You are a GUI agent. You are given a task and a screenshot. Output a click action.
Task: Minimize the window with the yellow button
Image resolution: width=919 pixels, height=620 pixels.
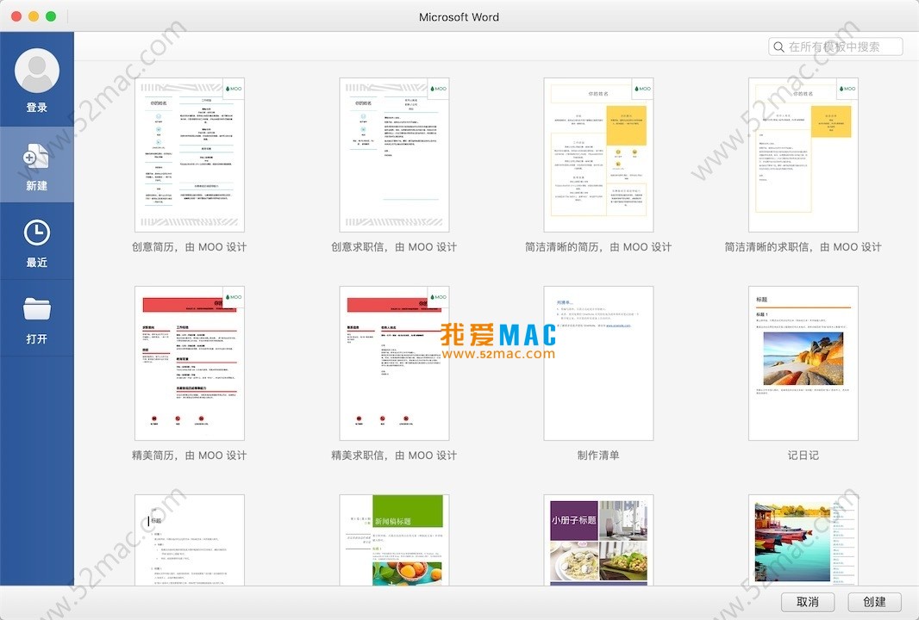click(34, 16)
